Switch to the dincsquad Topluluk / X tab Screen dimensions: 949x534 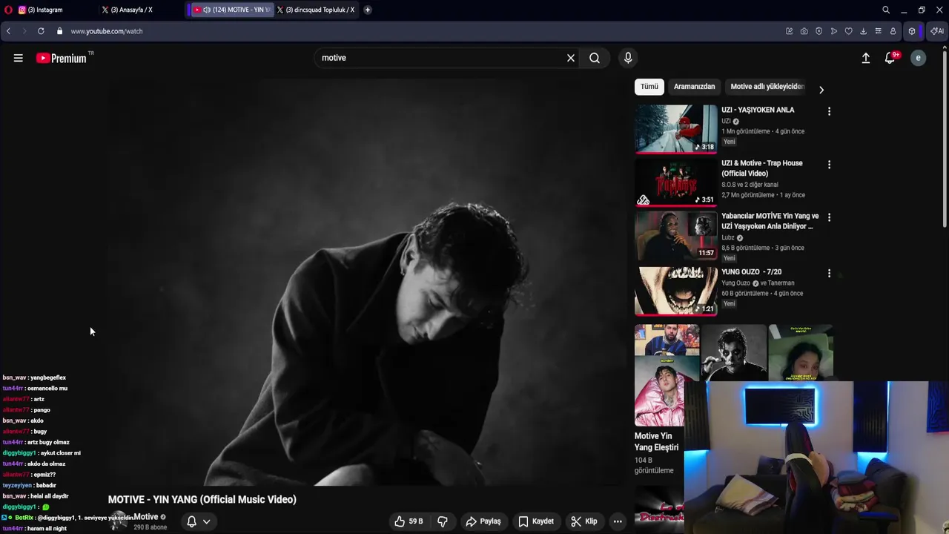(x=316, y=10)
